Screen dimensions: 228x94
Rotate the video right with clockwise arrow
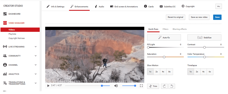click(x=164, y=86)
